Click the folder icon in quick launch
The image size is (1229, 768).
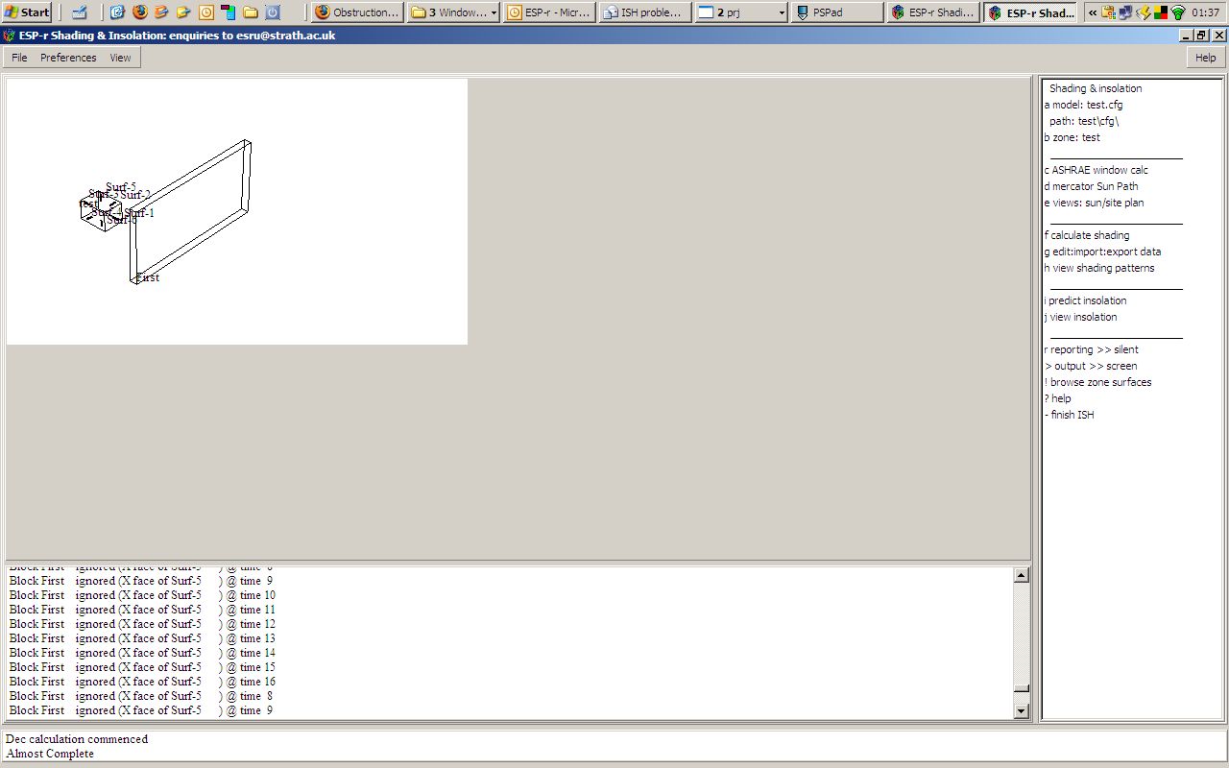[250, 12]
